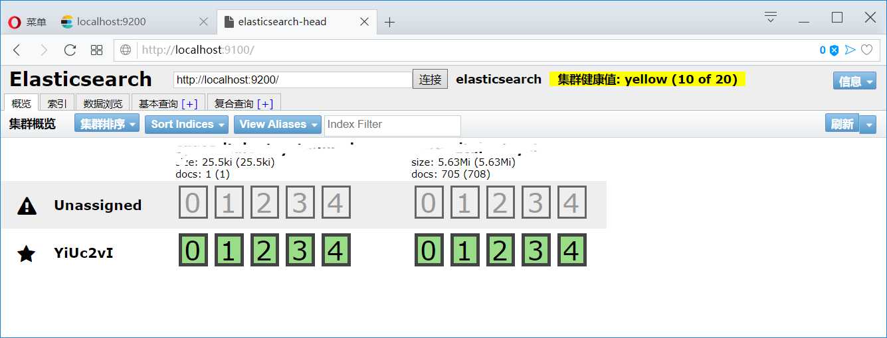The width and height of the screenshot is (887, 338).
Task: Open the 基本查询 basic query tab
Action: 158,104
